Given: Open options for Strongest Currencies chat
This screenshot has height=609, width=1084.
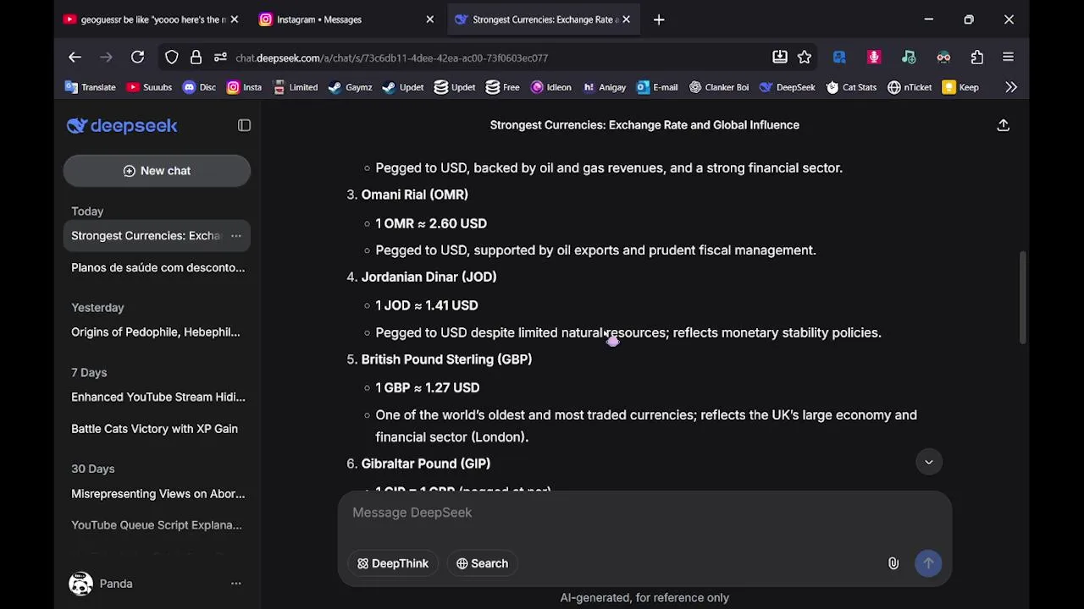Looking at the screenshot, I should pyautogui.click(x=236, y=236).
